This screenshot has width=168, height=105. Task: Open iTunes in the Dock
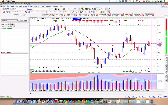(52, 101)
